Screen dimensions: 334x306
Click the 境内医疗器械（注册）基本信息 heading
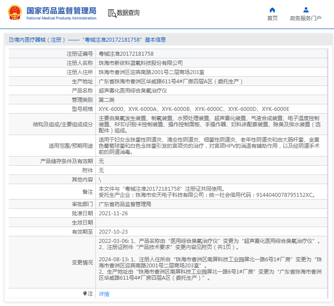pos(90,40)
